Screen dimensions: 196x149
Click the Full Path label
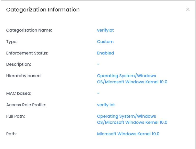15,116
